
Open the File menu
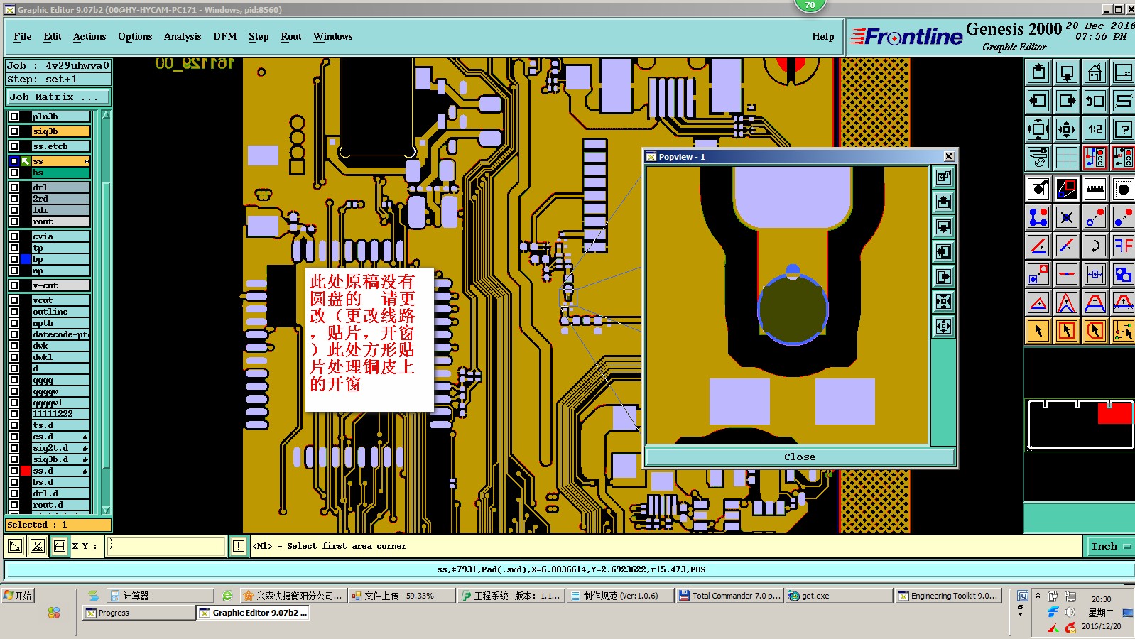click(23, 36)
